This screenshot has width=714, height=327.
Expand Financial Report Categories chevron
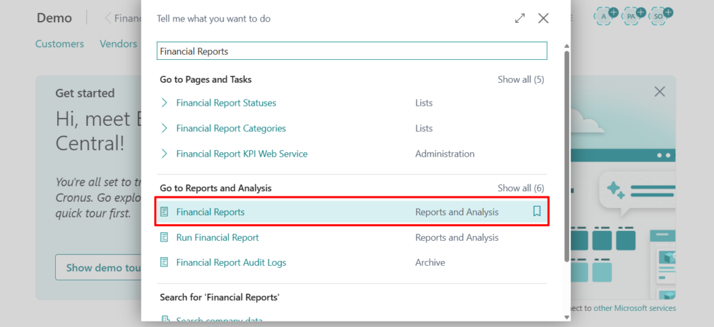[x=165, y=128]
